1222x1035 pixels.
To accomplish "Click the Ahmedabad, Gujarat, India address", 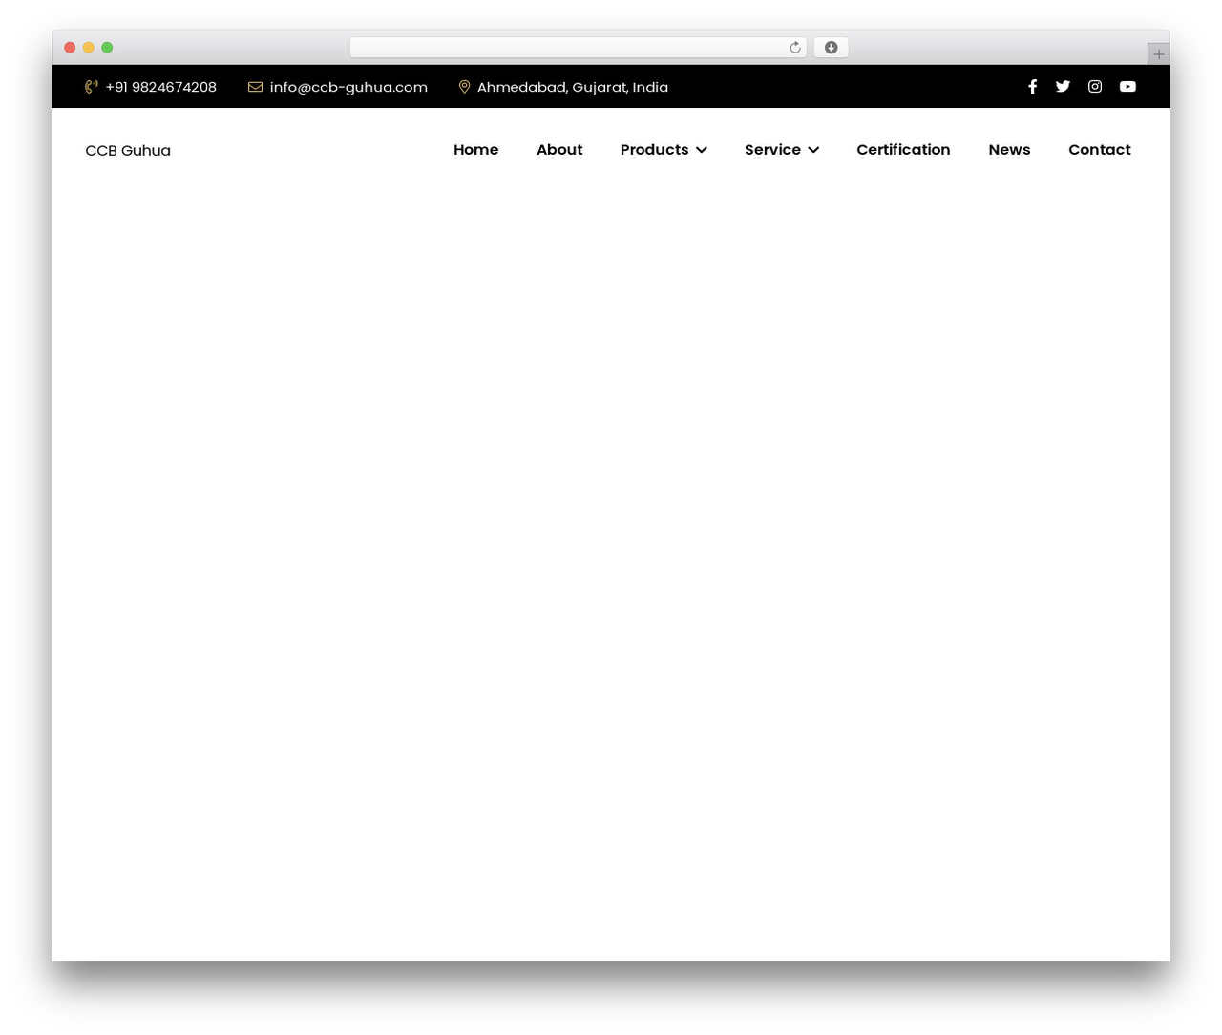I will tap(573, 87).
